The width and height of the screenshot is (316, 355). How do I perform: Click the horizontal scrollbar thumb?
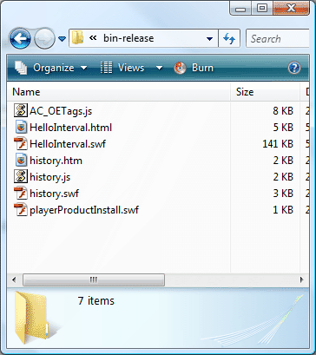click(x=94, y=279)
